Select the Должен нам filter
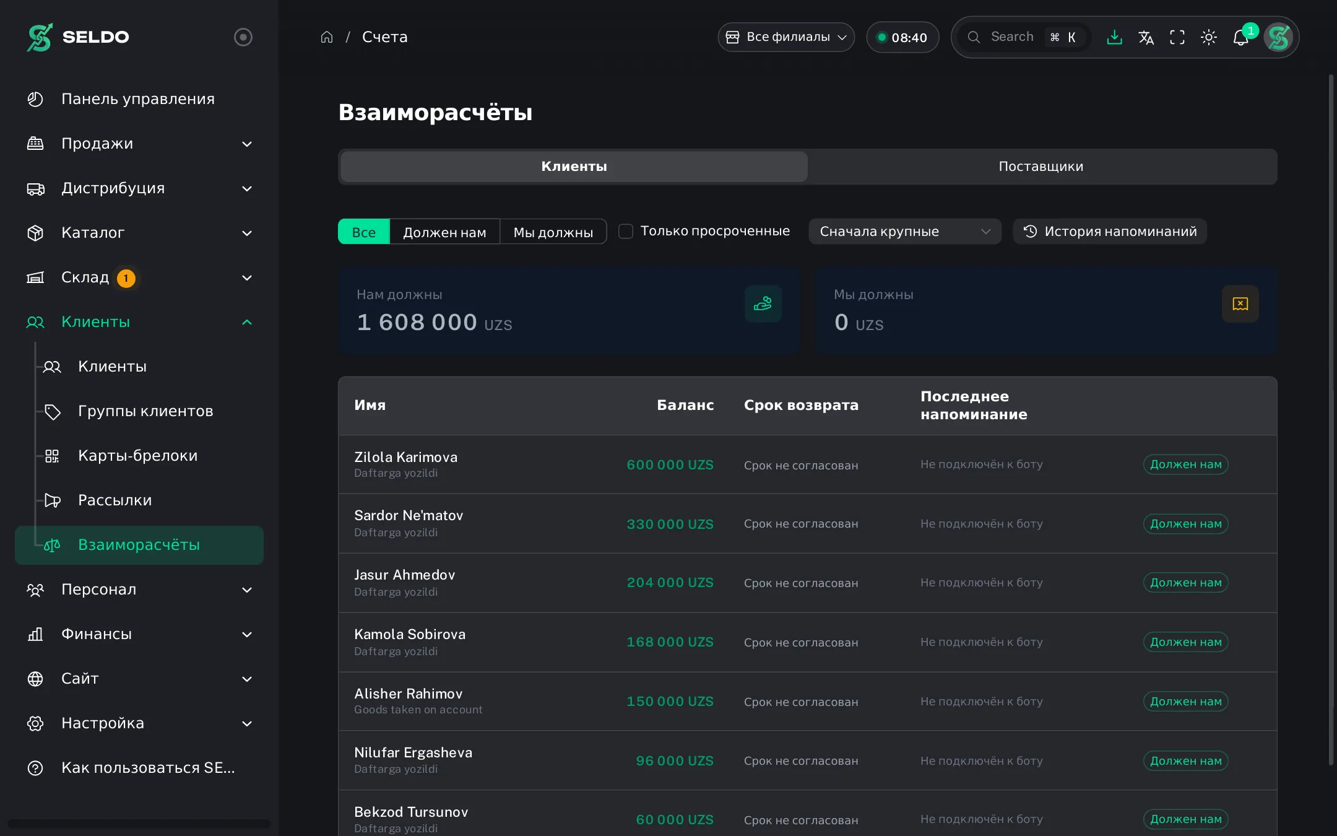 (444, 232)
